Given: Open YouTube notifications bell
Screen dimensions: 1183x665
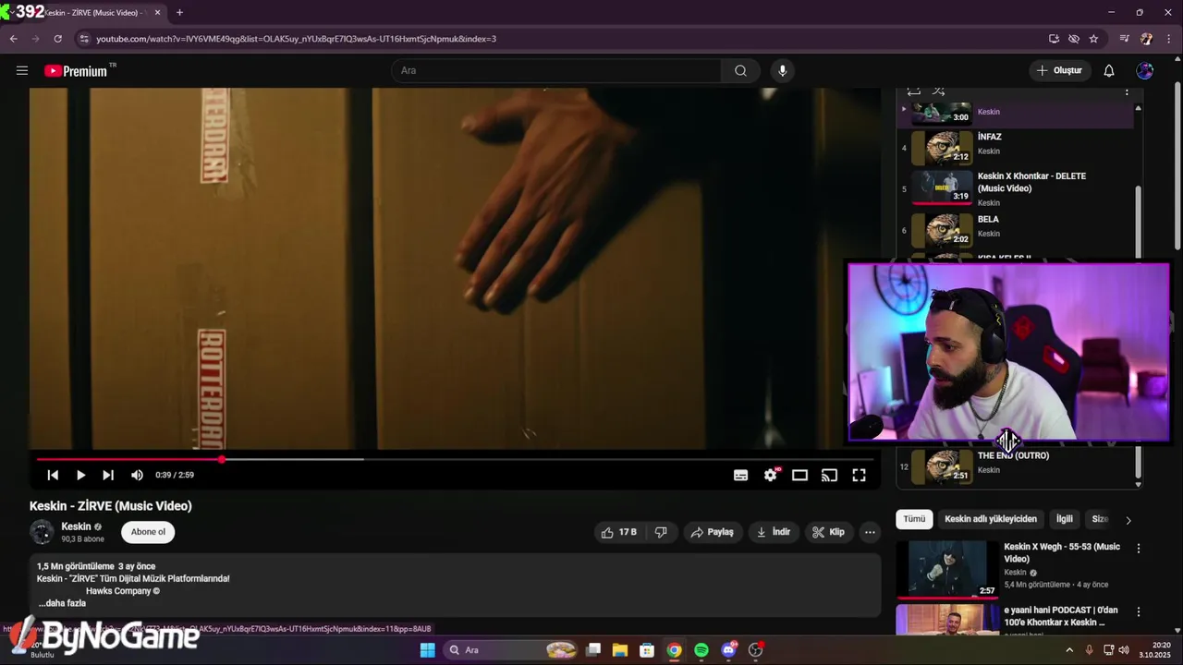Looking at the screenshot, I should click(1109, 71).
